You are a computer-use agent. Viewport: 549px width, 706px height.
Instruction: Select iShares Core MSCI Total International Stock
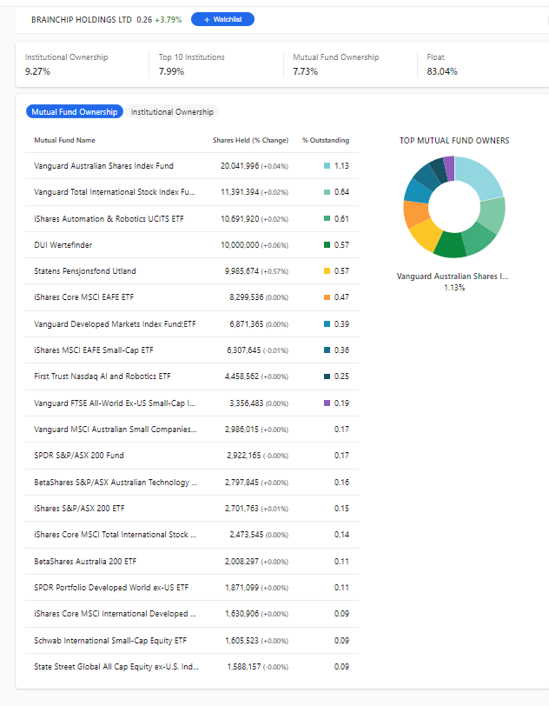115,535
